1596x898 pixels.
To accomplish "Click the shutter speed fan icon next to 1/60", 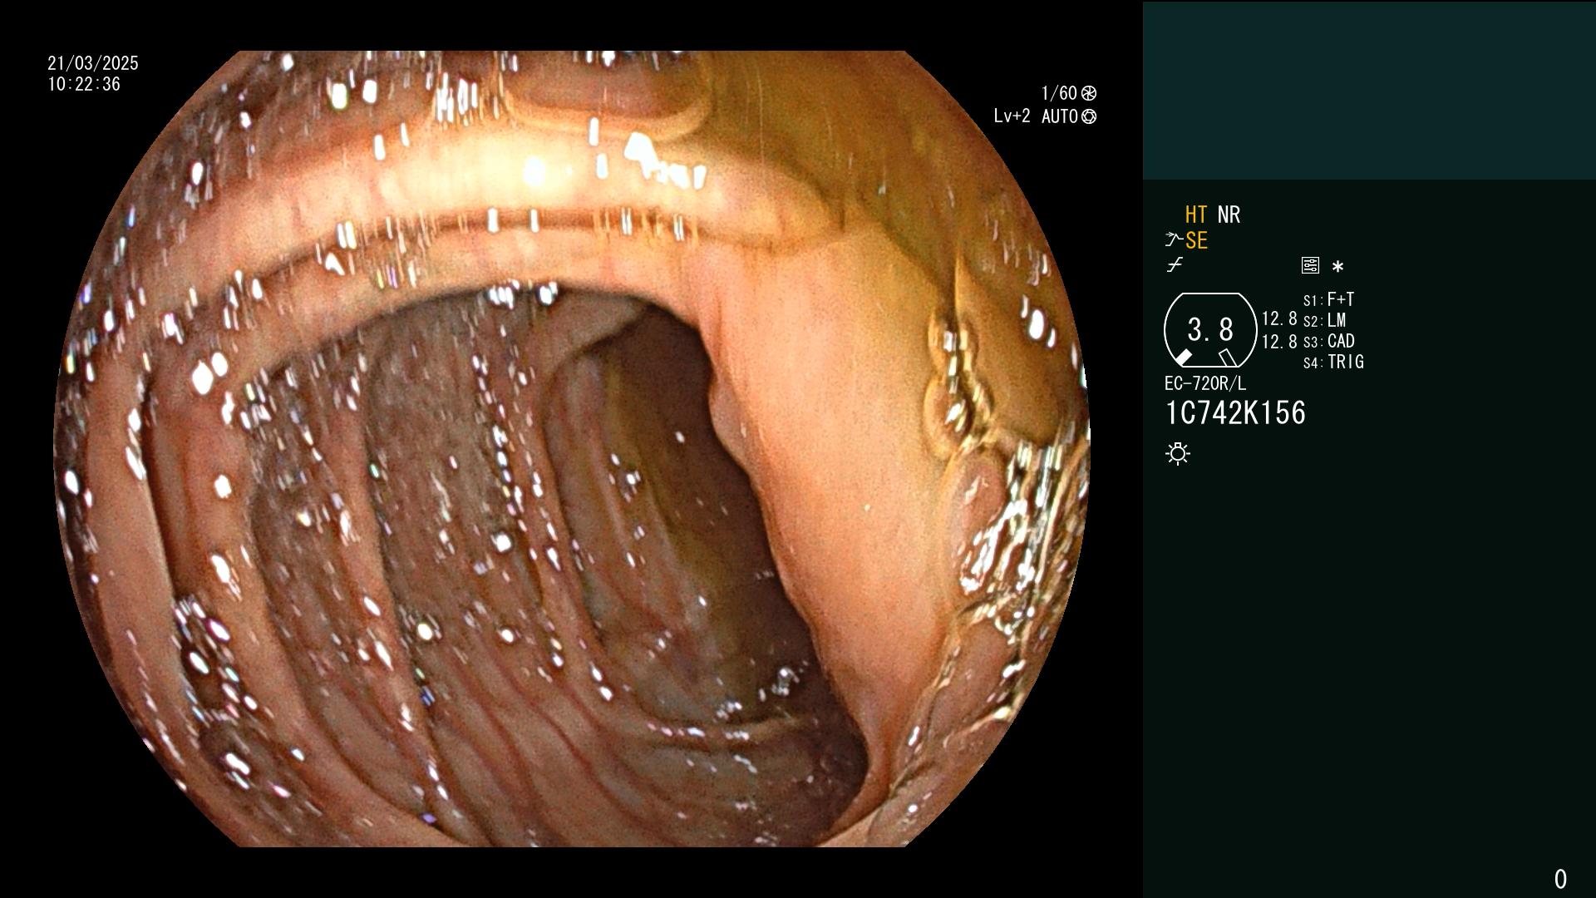I will (x=1089, y=93).
